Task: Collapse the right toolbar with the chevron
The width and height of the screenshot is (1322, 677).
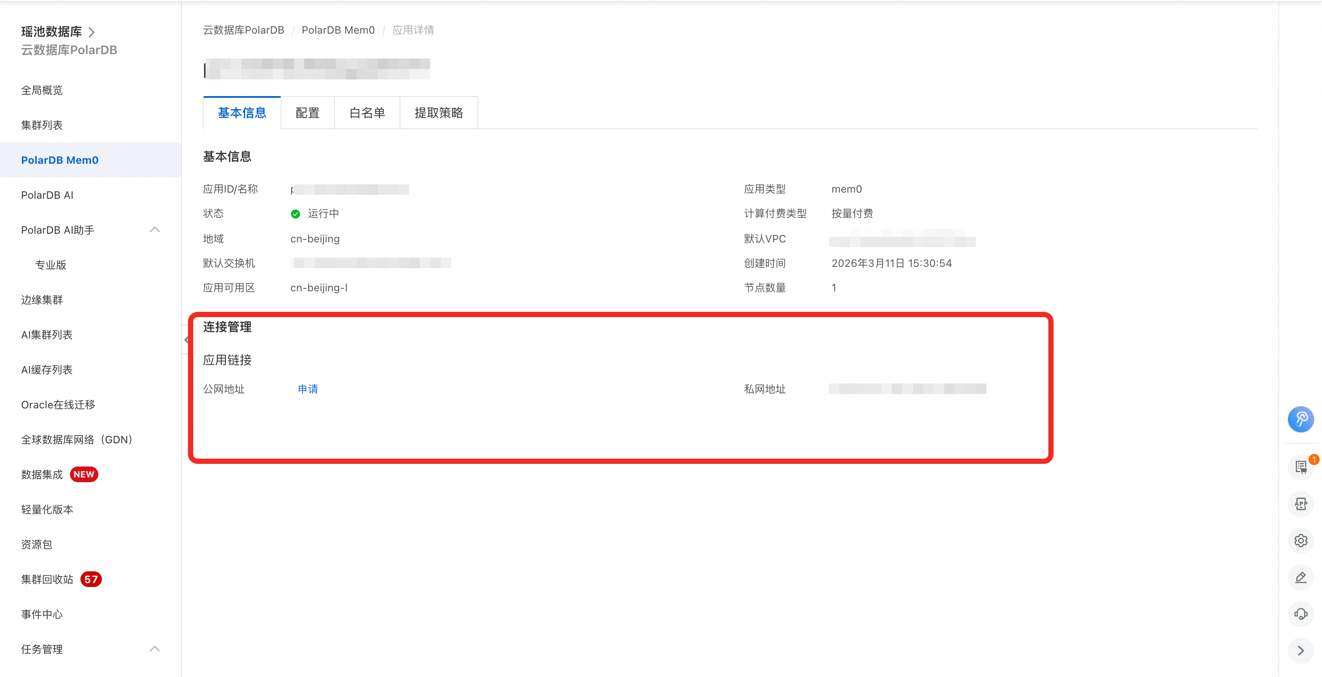Action: 1301,651
